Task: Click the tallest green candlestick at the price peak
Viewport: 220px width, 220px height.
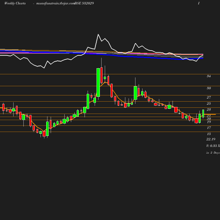Action: pos(98,82)
